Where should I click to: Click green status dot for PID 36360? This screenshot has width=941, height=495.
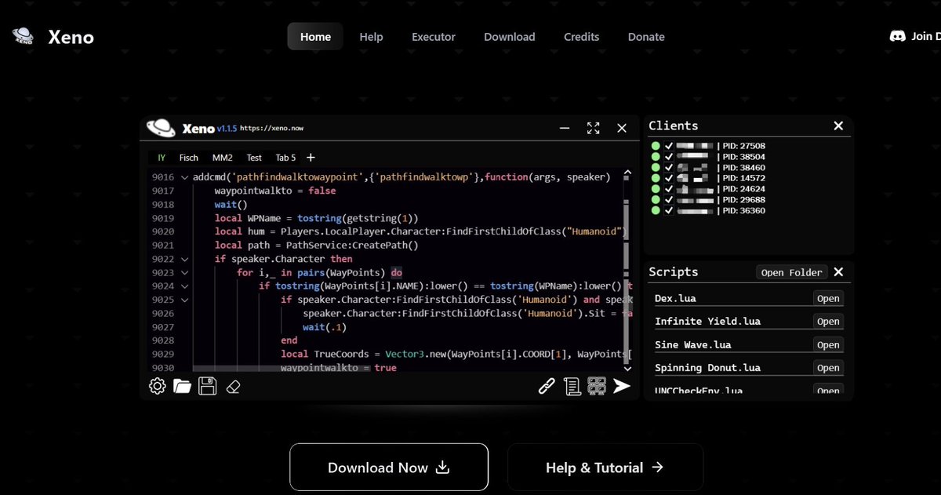tap(656, 210)
